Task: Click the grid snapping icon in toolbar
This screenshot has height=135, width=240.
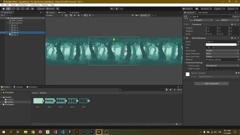Action: point(58,9)
